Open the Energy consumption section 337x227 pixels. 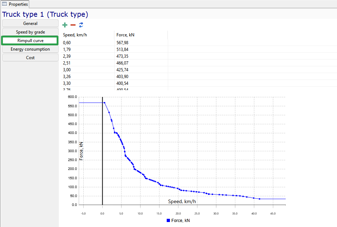tap(30, 49)
